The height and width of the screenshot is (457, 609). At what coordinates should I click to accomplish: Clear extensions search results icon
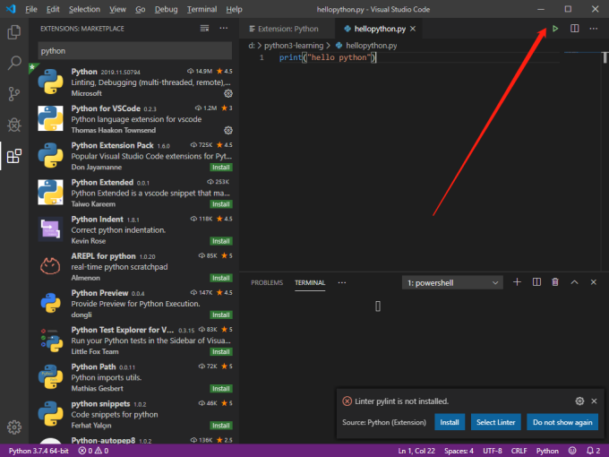[205, 29]
